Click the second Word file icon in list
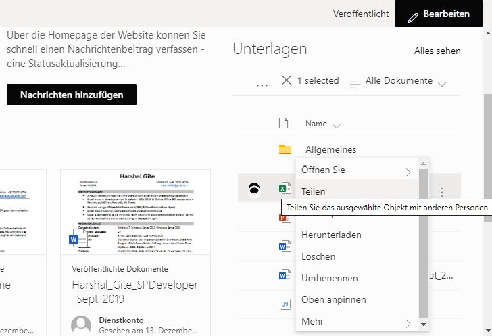492x336 pixels. [285, 275]
